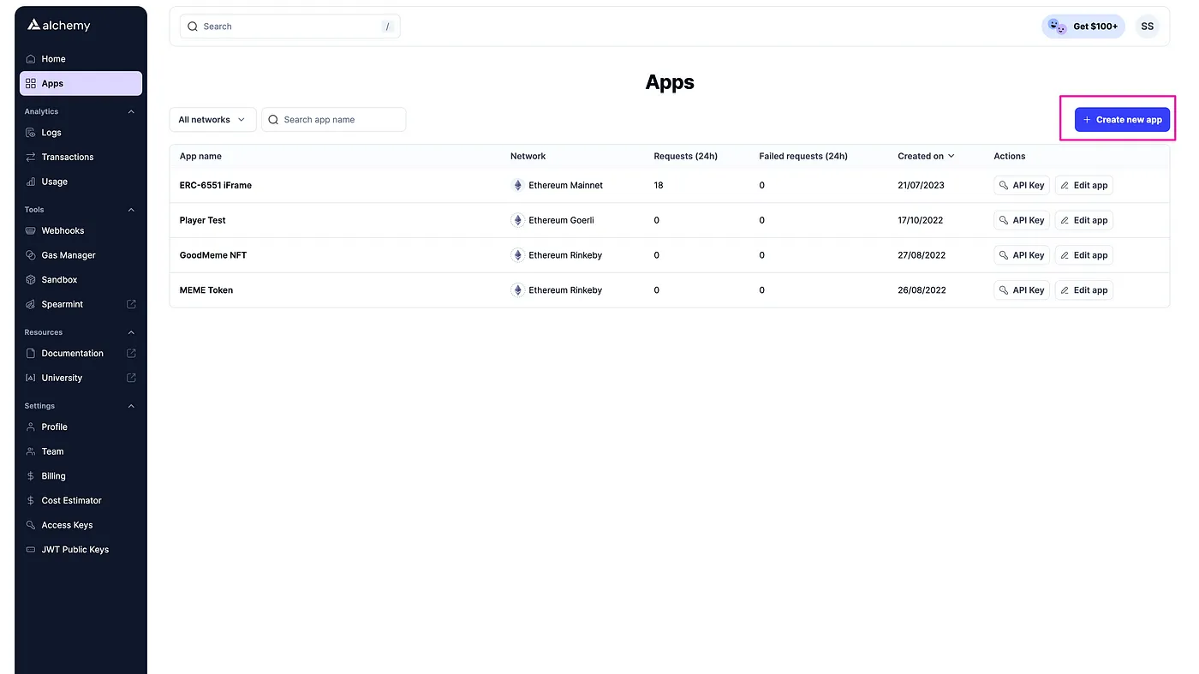Click the Billing dollar icon

tap(31, 476)
